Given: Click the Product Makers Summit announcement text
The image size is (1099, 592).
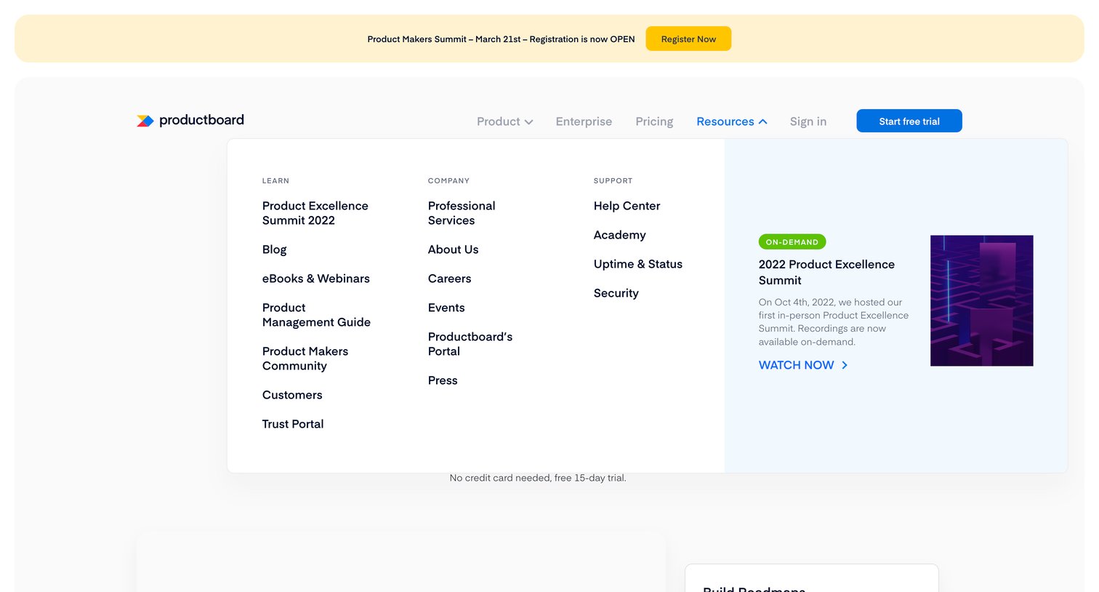Looking at the screenshot, I should (x=501, y=39).
